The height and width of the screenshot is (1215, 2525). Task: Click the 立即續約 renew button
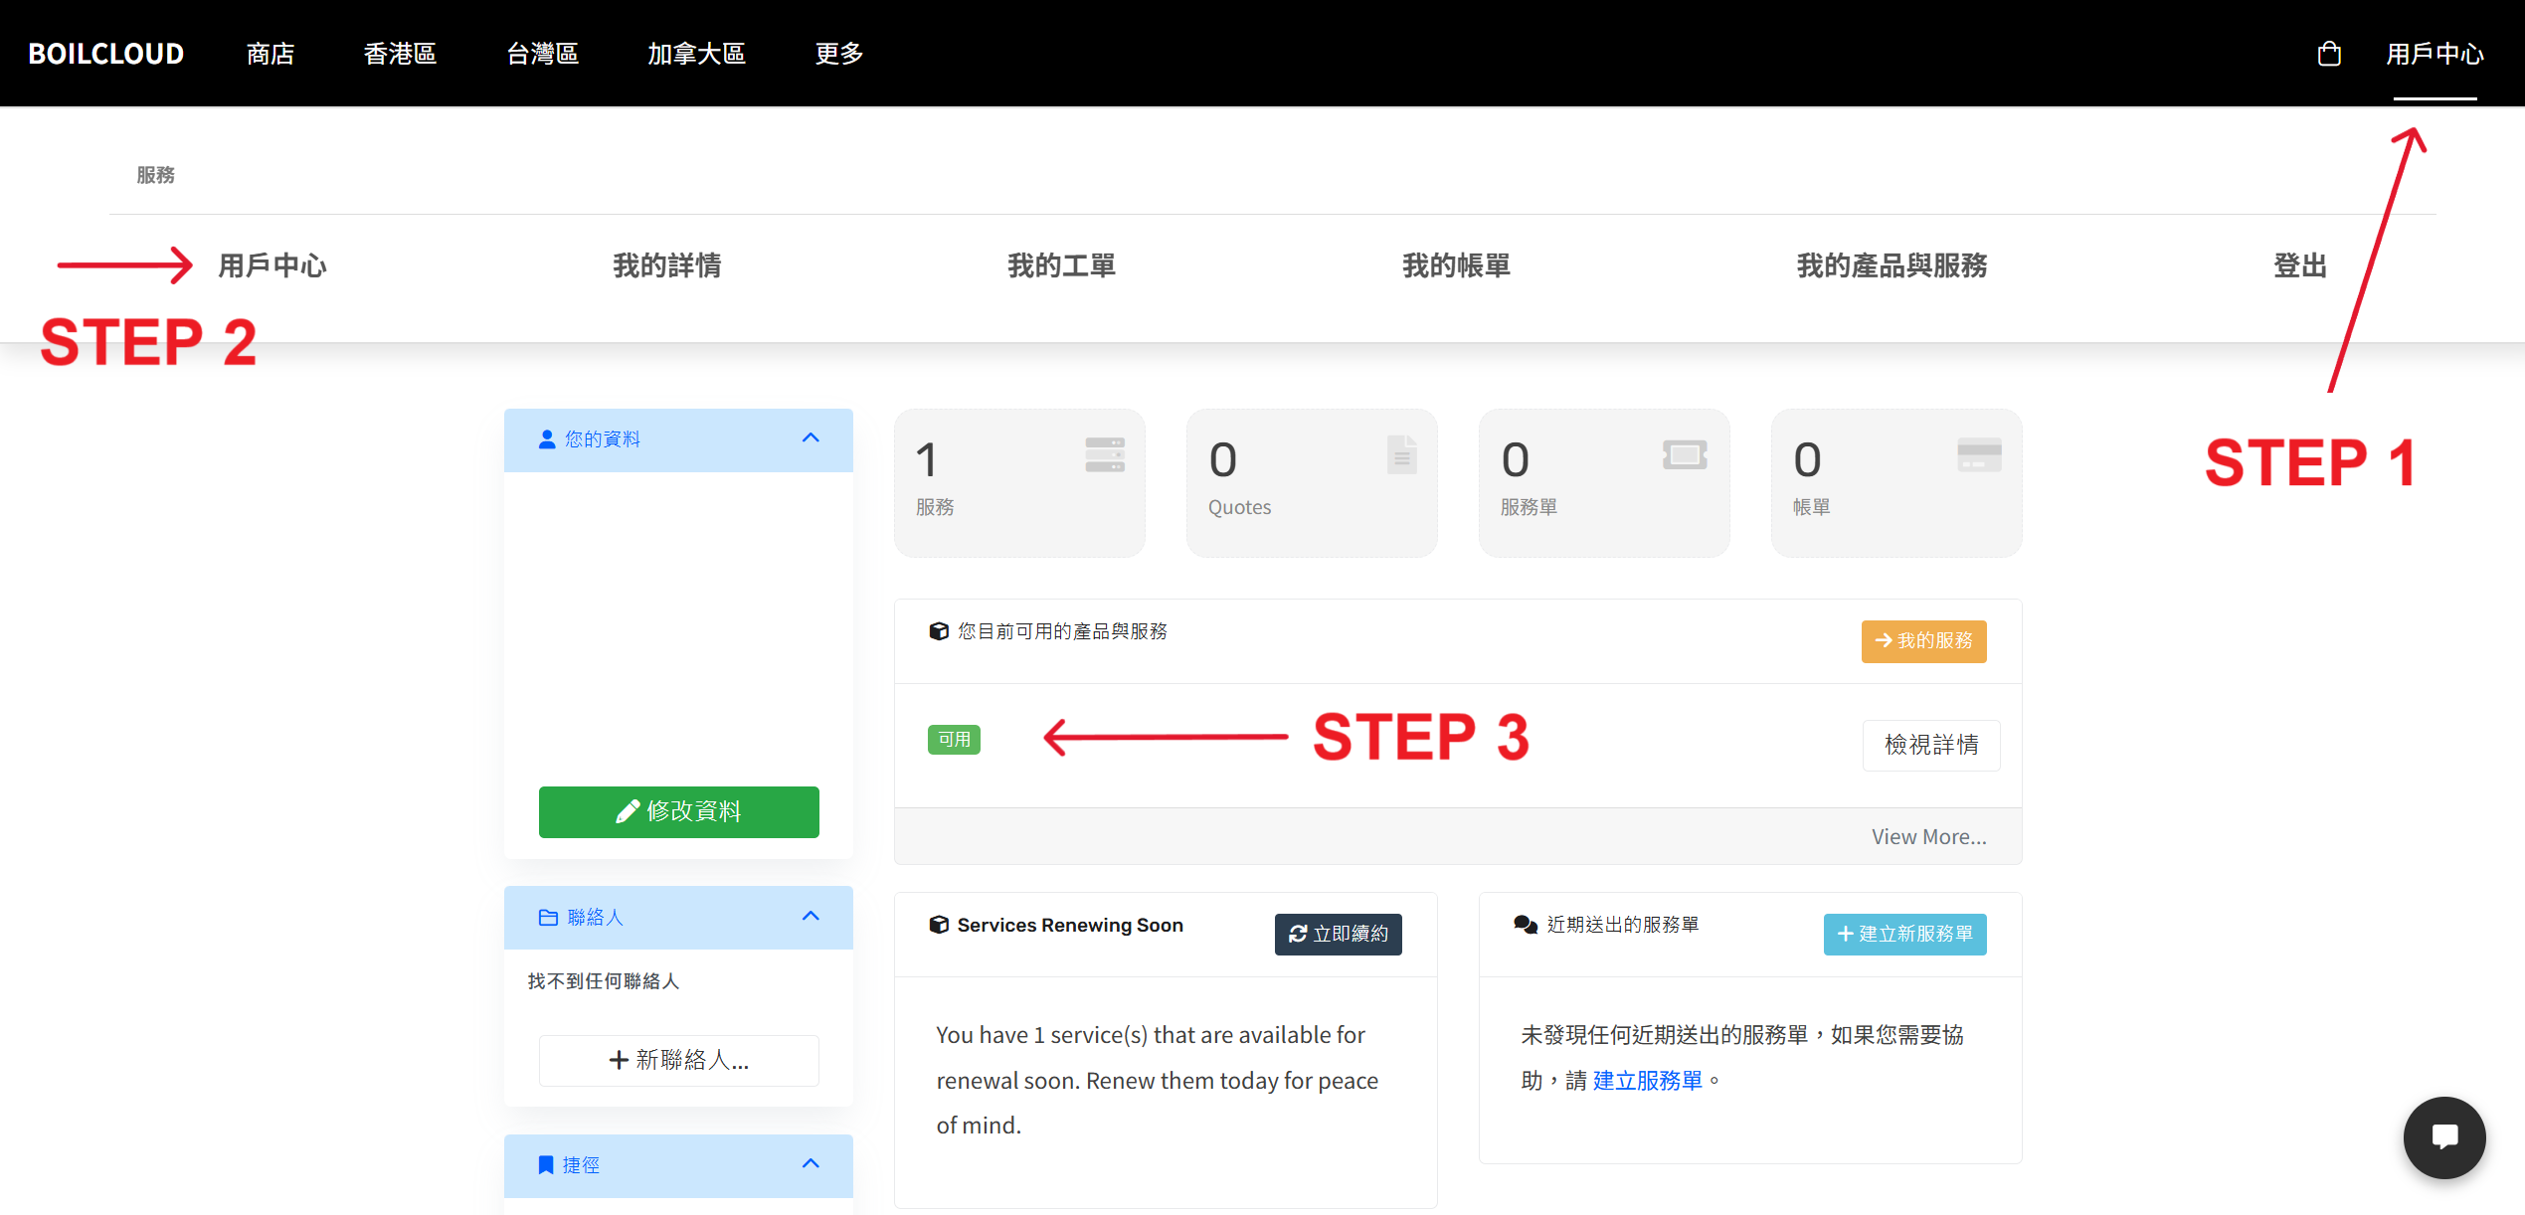[x=1338, y=934]
